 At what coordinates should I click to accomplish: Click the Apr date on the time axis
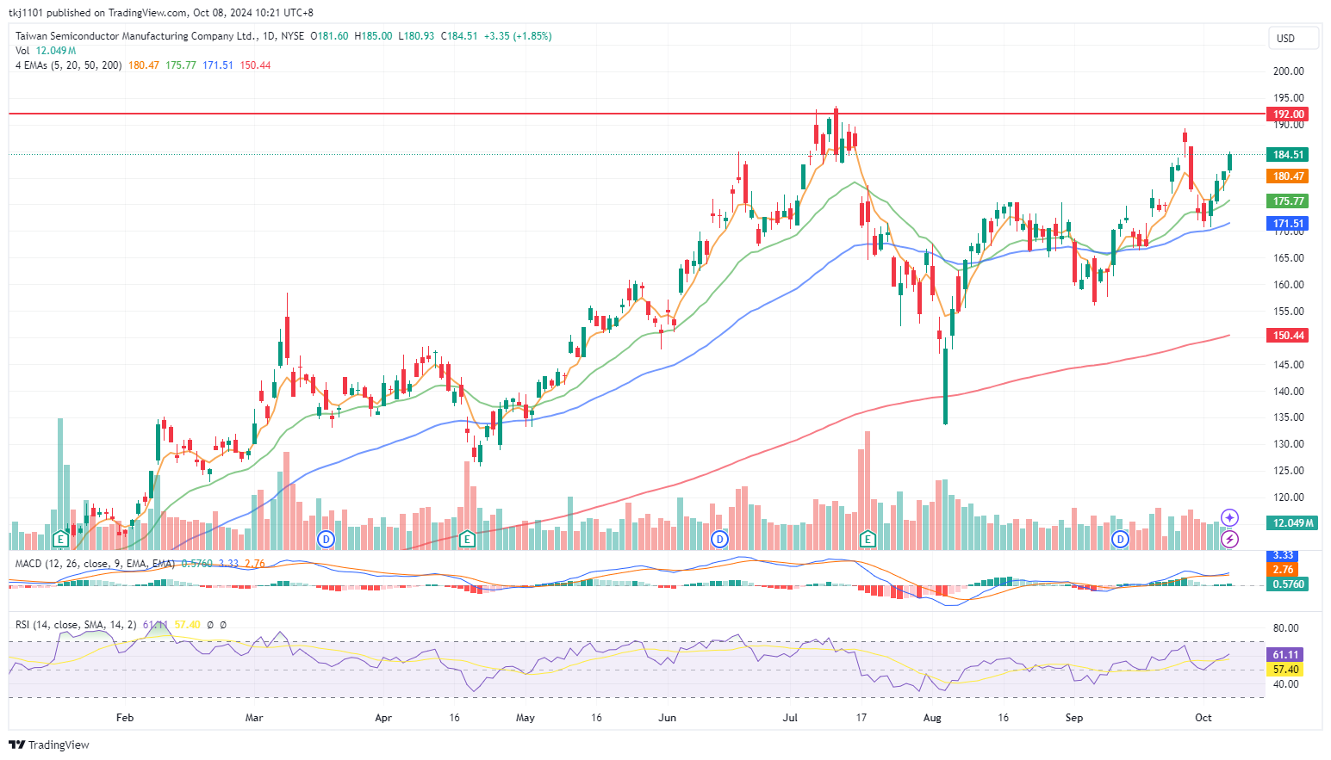pyautogui.click(x=383, y=718)
